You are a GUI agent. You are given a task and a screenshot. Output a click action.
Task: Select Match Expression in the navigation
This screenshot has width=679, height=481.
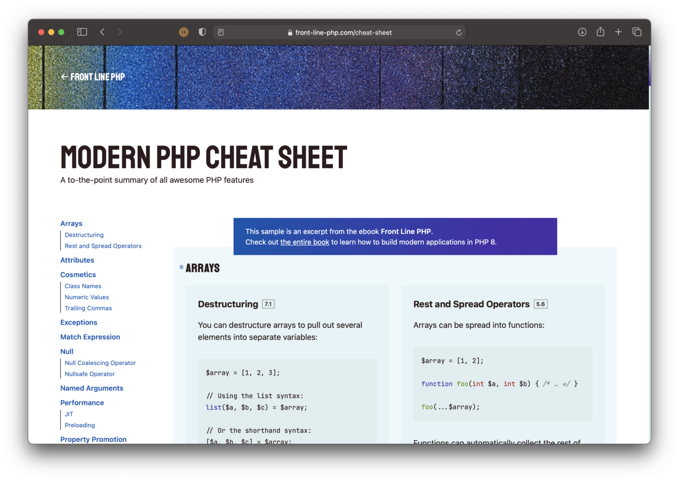pyautogui.click(x=90, y=337)
